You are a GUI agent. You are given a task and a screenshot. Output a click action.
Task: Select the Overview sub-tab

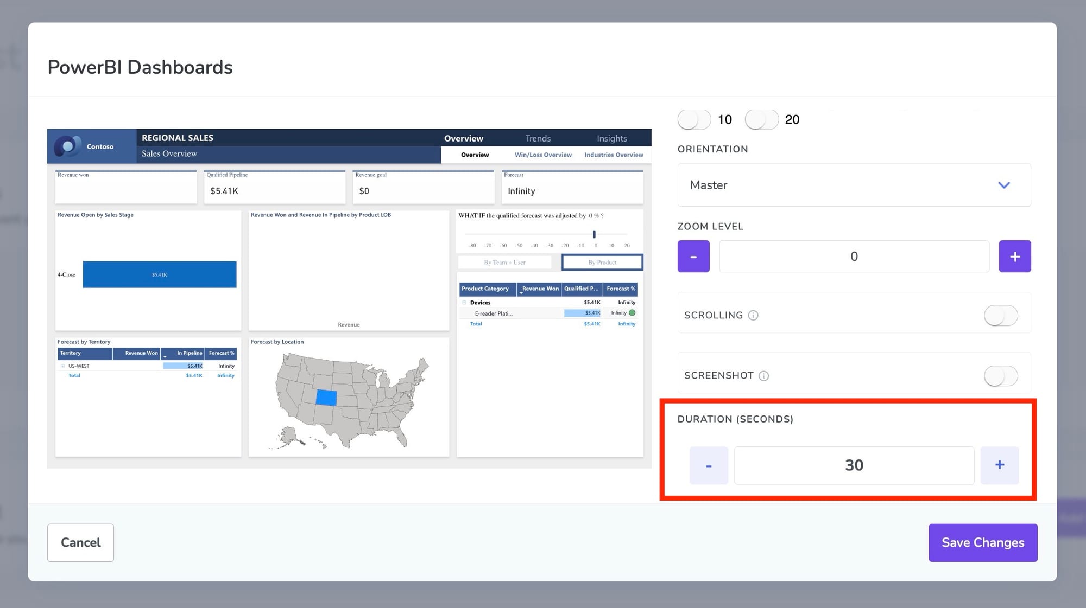pos(475,155)
